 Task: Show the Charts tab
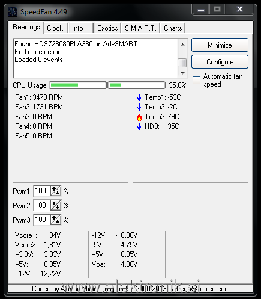point(173,28)
